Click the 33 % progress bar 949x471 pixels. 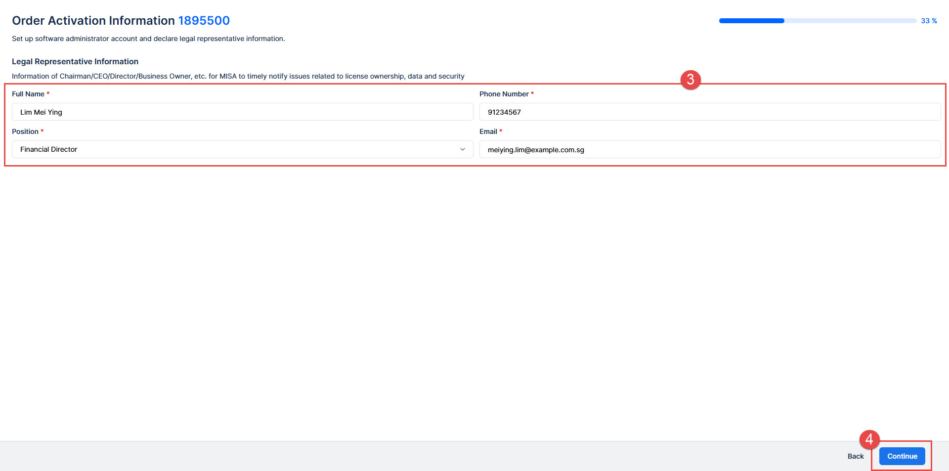818,21
